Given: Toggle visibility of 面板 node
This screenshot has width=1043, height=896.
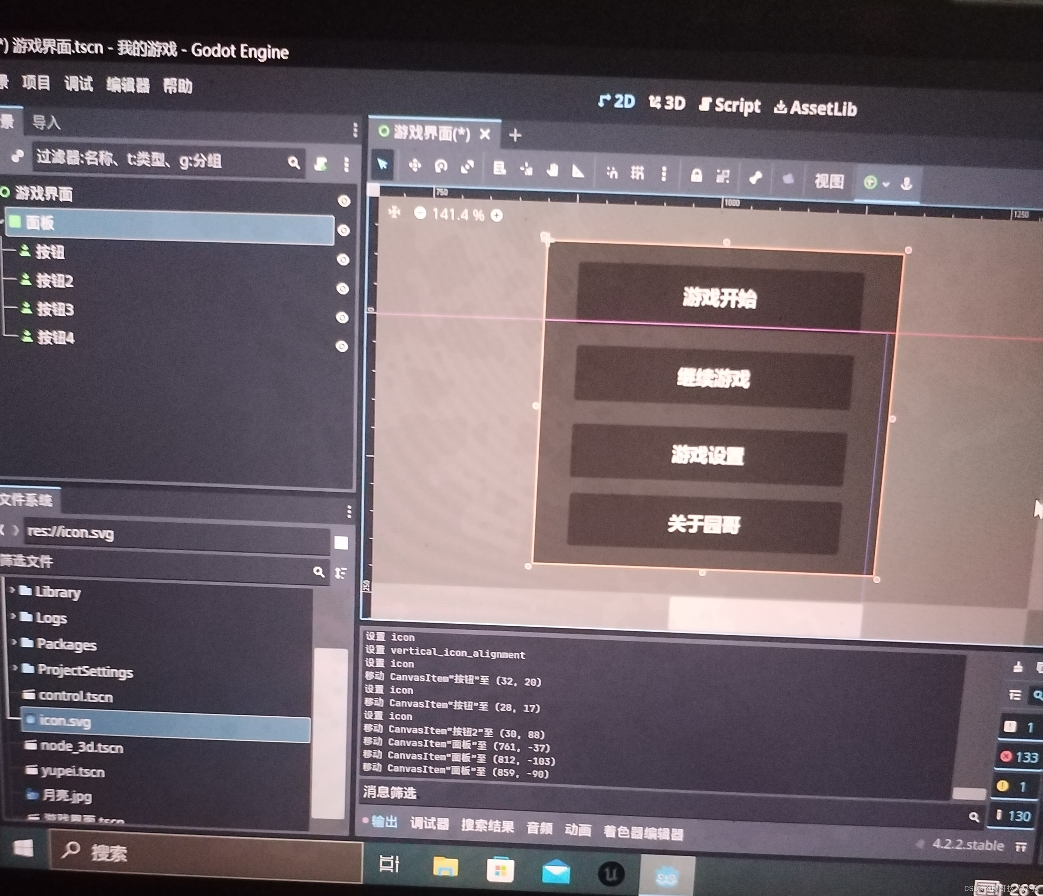Looking at the screenshot, I should 343,230.
